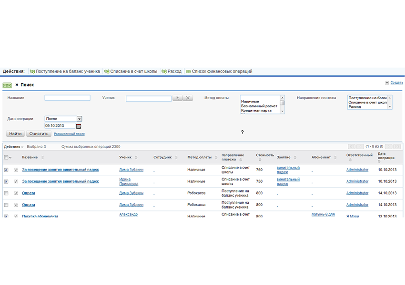Open 'Поступление на баланс ученика' action

65,71
